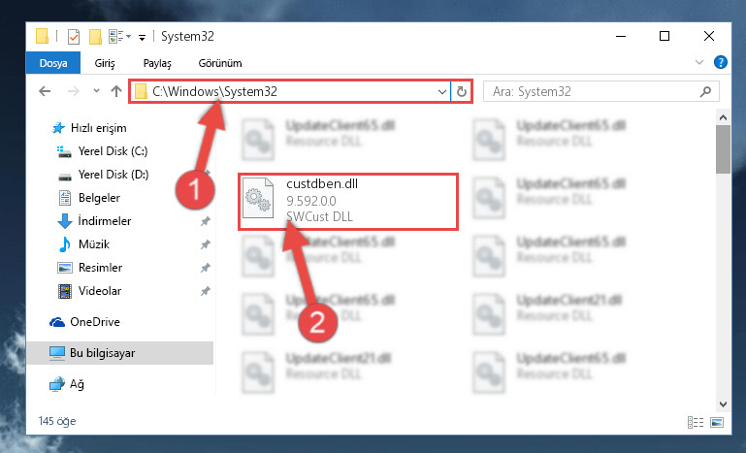Open İndirmeler in Quick Access
Viewport: 746px width, 453px height.
[x=104, y=221]
